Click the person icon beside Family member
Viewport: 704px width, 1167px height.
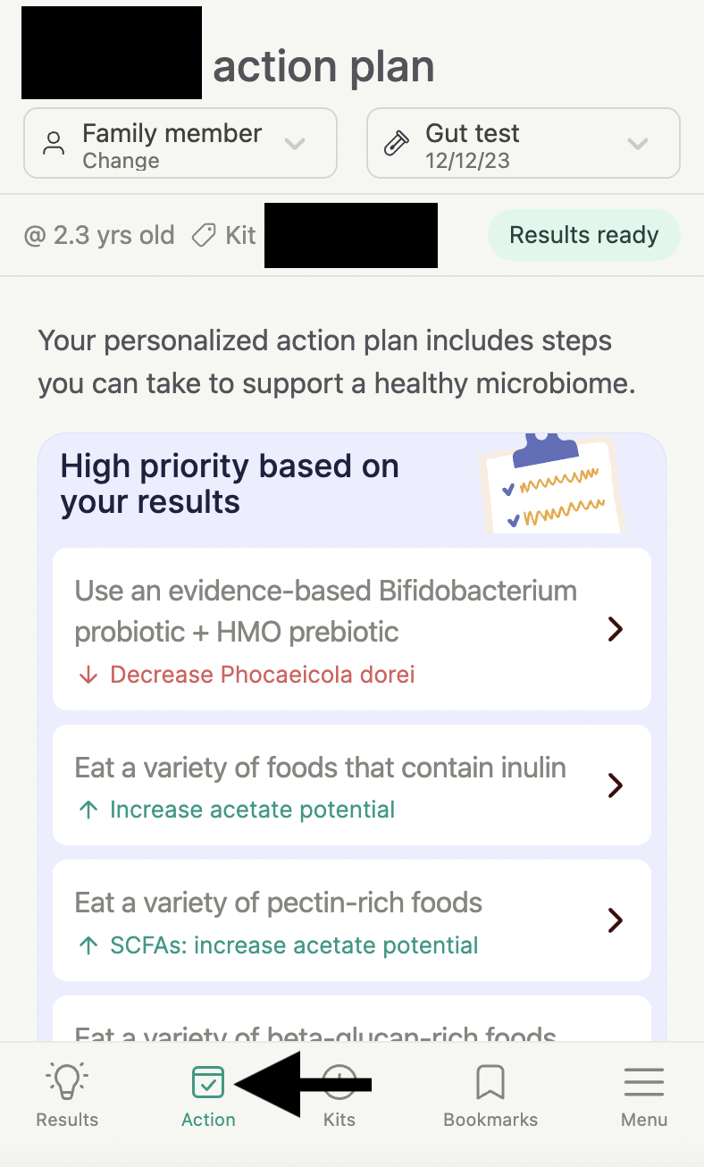point(54,144)
